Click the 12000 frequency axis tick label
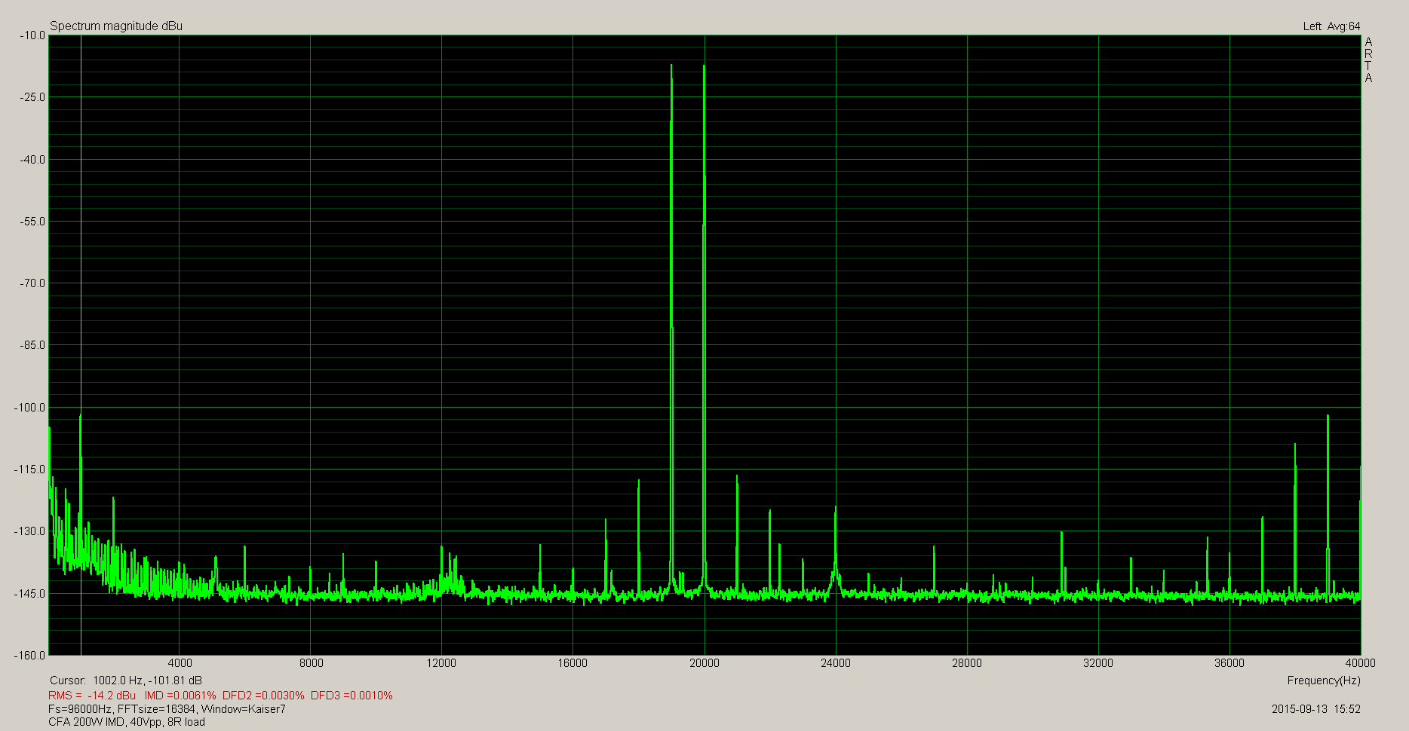Viewport: 1409px width, 731px height. click(441, 663)
